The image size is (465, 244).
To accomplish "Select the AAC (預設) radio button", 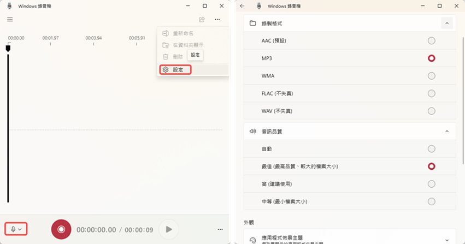I will coord(432,40).
